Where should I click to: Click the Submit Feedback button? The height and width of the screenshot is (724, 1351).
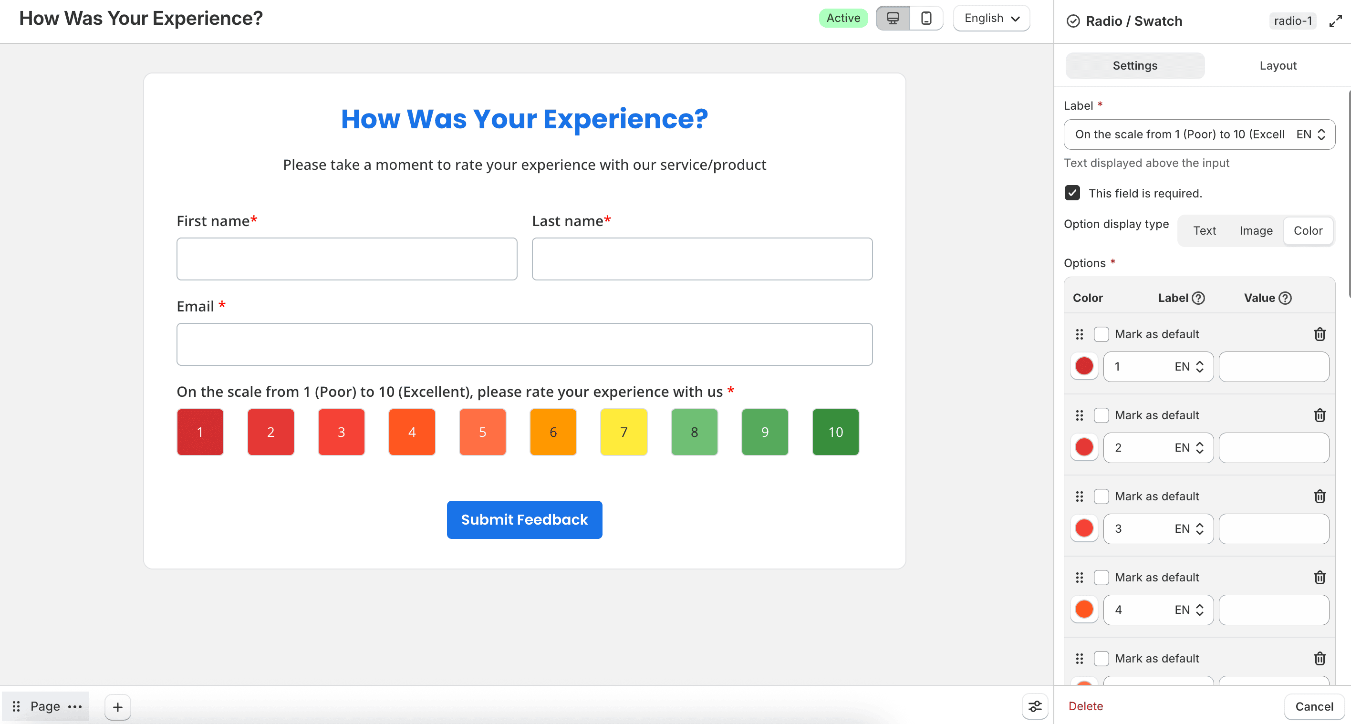point(524,519)
